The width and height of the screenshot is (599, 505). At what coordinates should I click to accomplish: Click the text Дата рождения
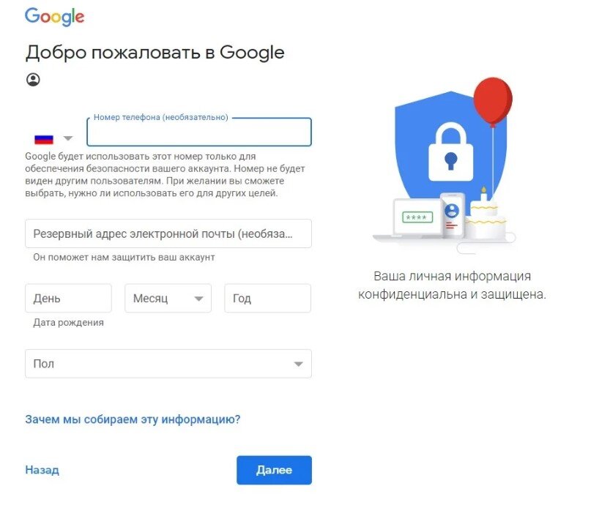(67, 322)
